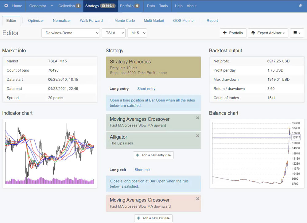
Task: Click the Max drawdown value 1919.01 USD
Action: point(278,79)
